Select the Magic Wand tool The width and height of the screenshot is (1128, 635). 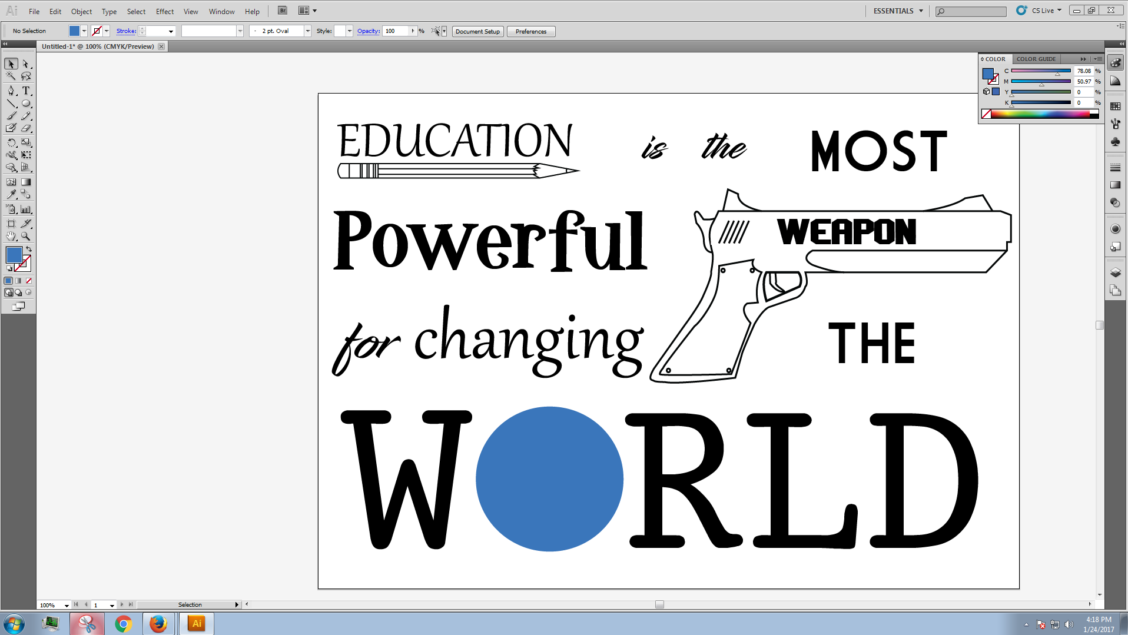[x=11, y=76]
